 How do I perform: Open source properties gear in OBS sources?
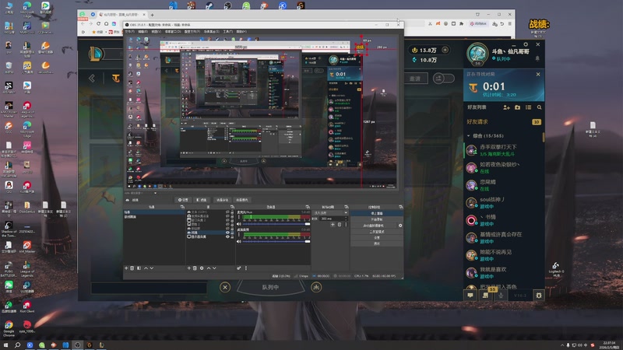202,268
